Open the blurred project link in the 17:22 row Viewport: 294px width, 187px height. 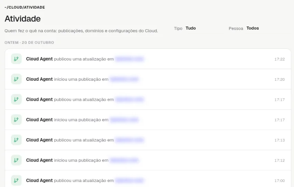point(130,59)
